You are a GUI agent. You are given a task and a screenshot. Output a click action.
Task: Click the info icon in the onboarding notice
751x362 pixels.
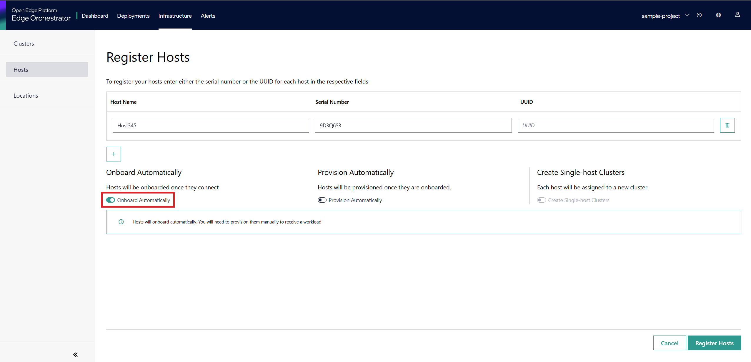click(121, 222)
